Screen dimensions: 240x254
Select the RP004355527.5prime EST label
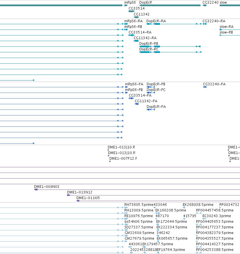pos(215,239)
